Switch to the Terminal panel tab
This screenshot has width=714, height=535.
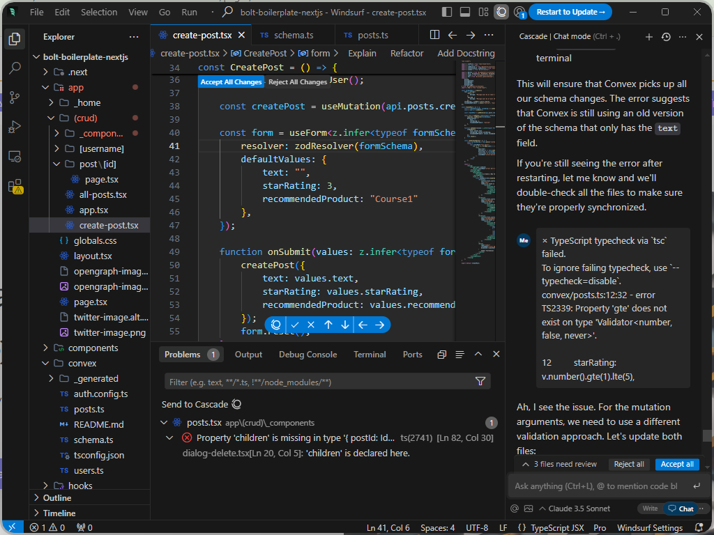pos(370,354)
